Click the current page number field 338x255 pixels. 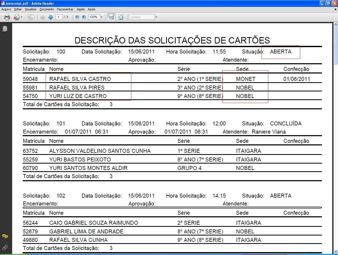[x=59, y=17]
